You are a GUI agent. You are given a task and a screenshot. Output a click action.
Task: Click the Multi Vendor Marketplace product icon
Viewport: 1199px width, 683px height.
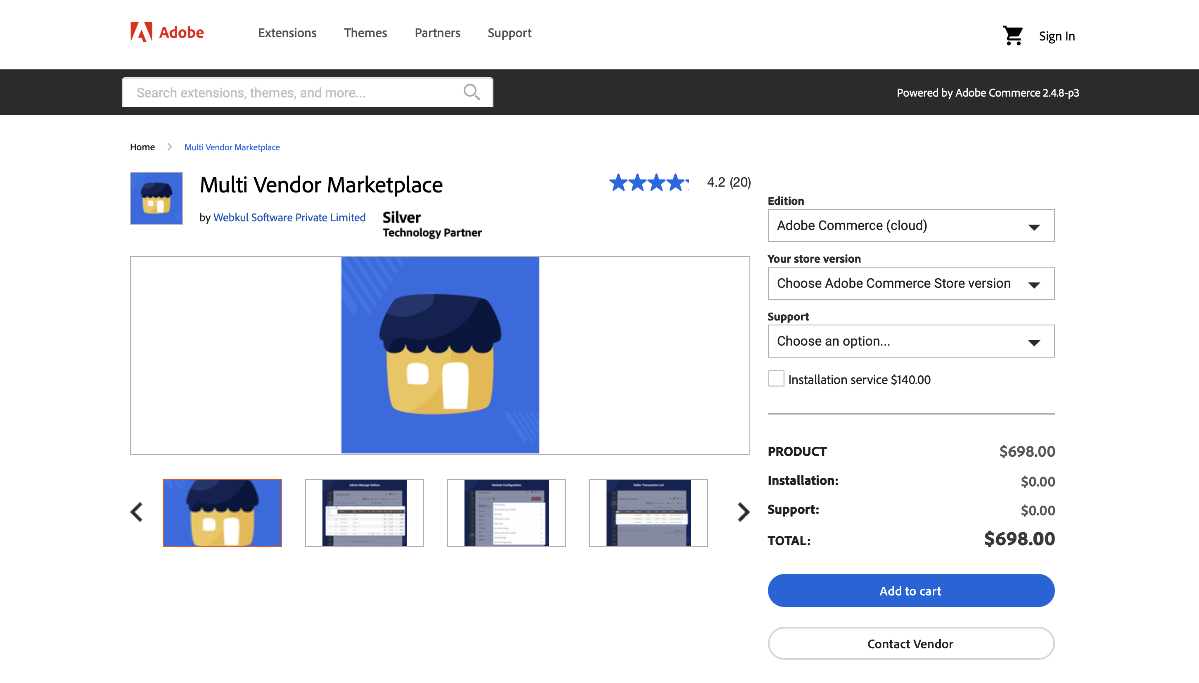156,198
